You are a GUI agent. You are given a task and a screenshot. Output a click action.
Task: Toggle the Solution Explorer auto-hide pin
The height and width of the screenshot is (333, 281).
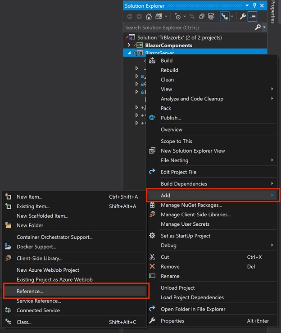[x=254, y=6]
